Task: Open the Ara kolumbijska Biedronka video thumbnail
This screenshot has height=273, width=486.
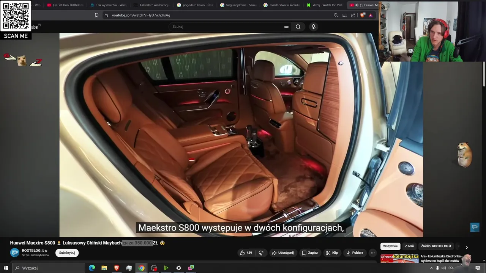Action: 399,259
